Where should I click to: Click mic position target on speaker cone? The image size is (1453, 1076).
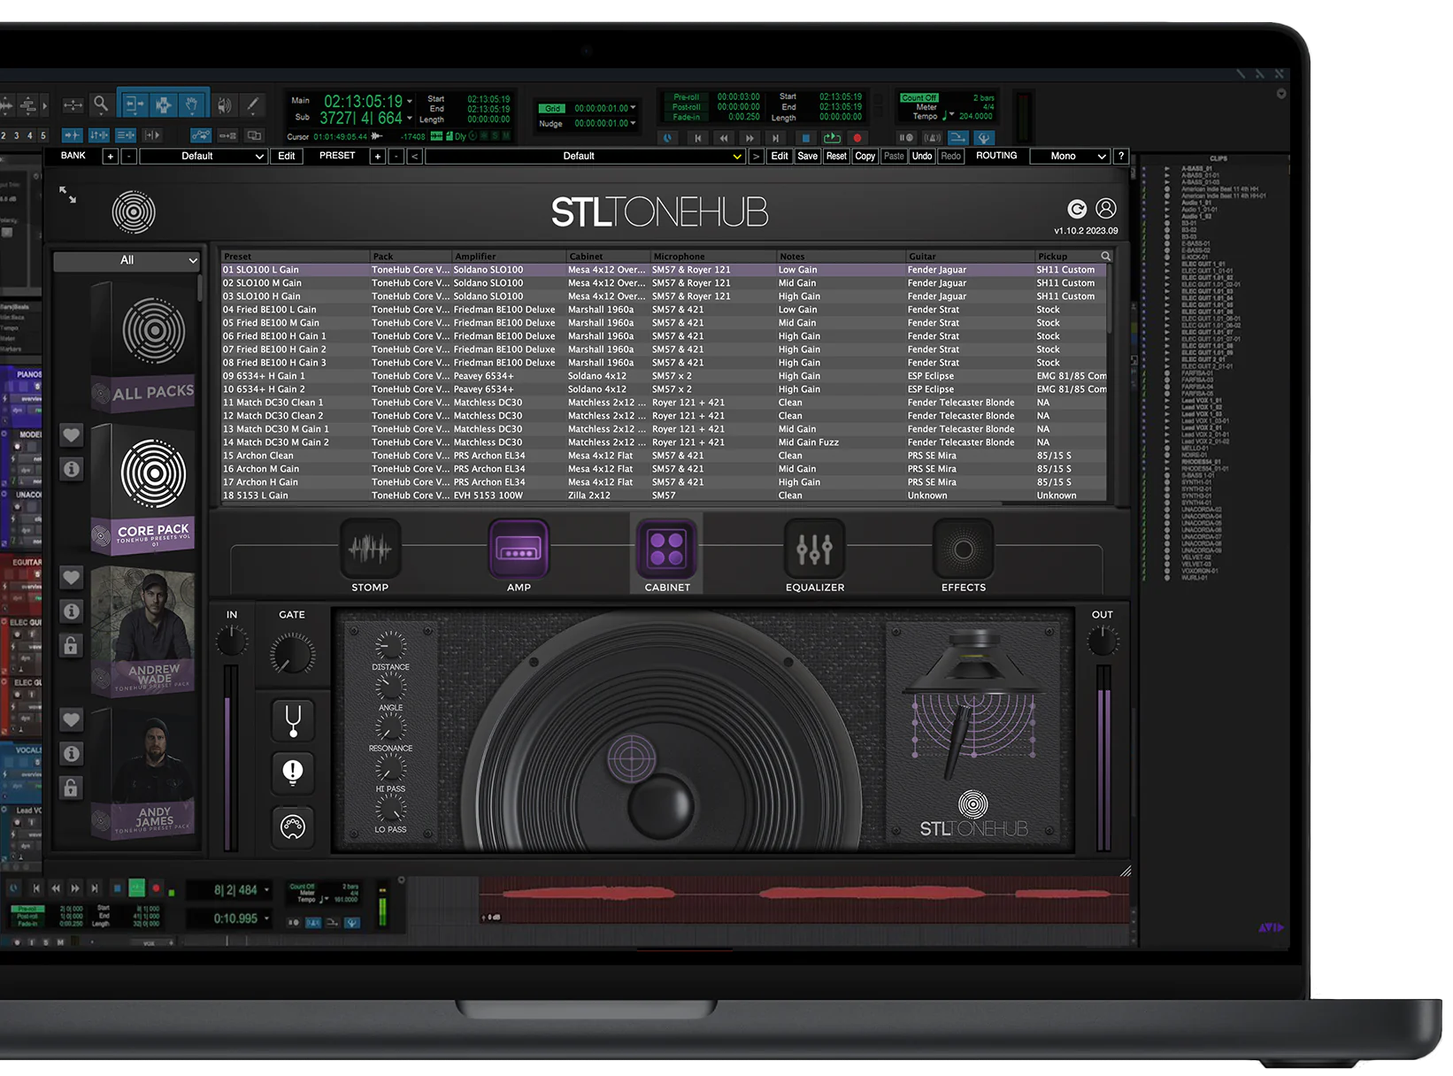point(632,758)
